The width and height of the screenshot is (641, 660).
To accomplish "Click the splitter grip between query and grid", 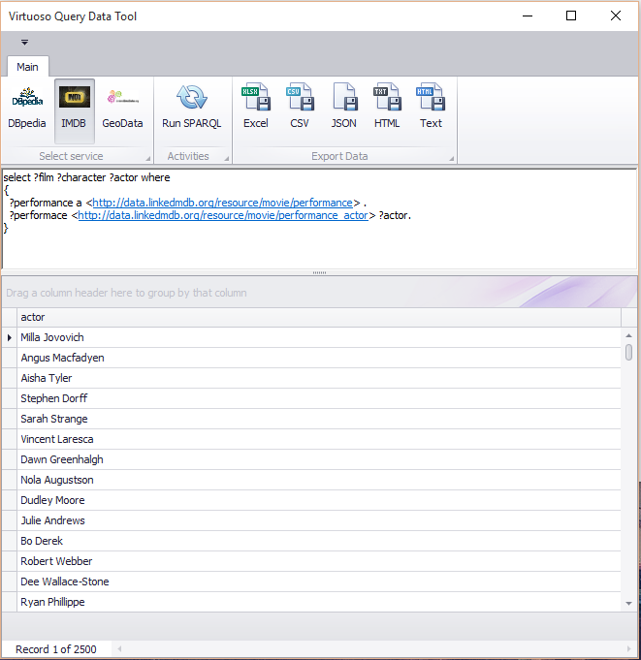I will pos(319,272).
